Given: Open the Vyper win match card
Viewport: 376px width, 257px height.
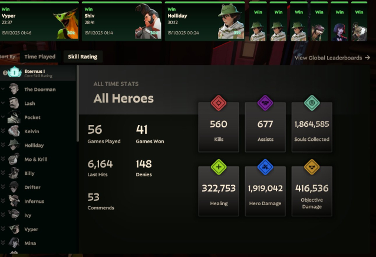Looking at the screenshot, I should (39, 21).
